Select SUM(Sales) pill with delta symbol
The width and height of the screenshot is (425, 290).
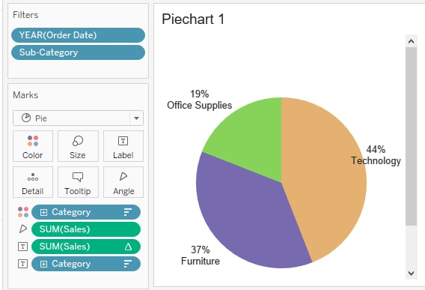click(x=86, y=247)
